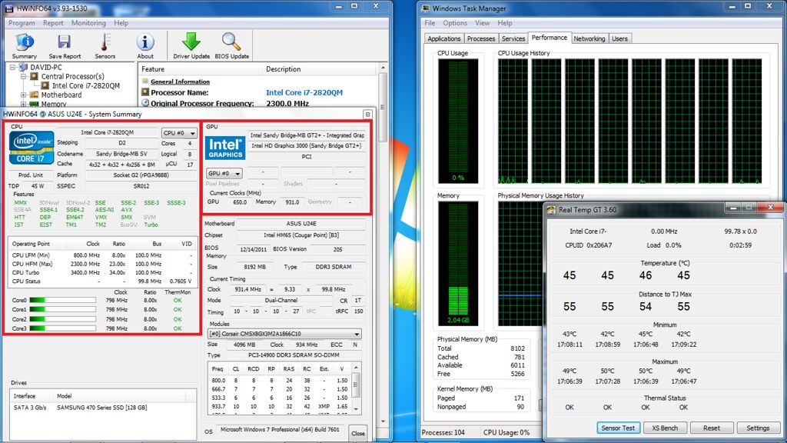Screen dimensions: 787x443
Task: Switch to the Processes tab
Action: click(x=481, y=38)
